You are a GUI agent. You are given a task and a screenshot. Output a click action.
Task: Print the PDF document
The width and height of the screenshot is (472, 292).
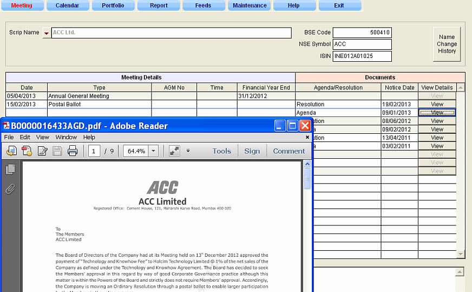pos(73,151)
